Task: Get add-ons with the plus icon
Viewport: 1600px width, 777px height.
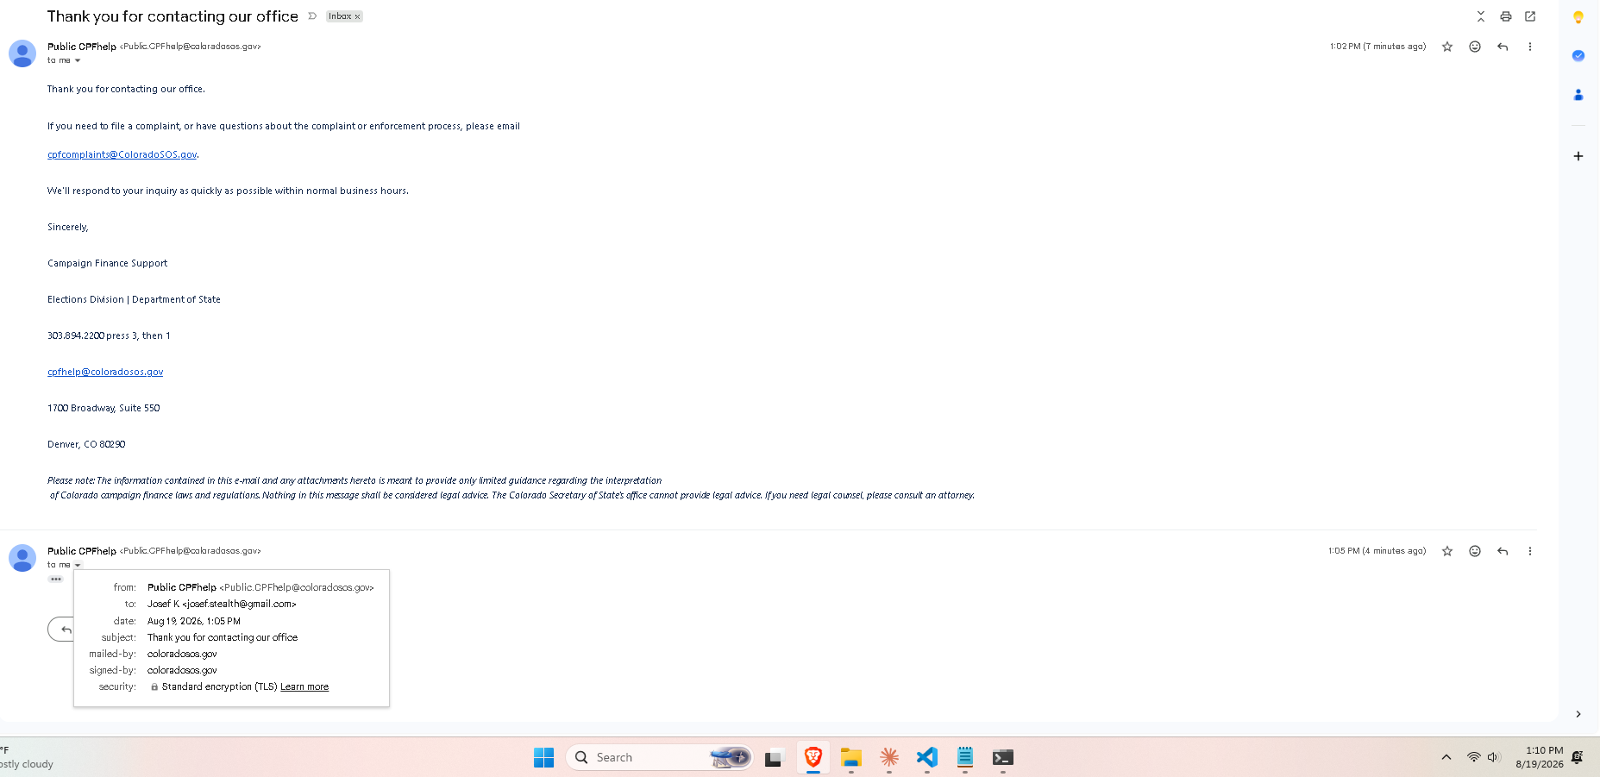Action: coord(1578,156)
